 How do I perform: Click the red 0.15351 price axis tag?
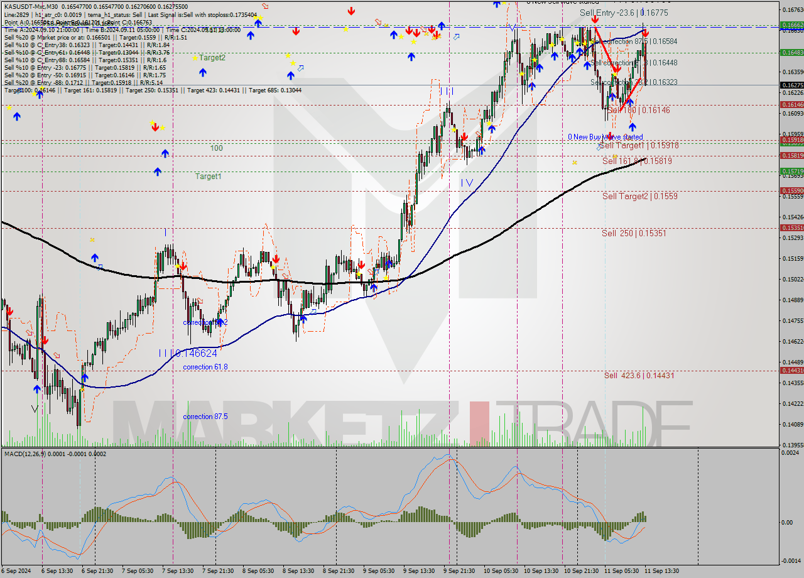click(791, 228)
